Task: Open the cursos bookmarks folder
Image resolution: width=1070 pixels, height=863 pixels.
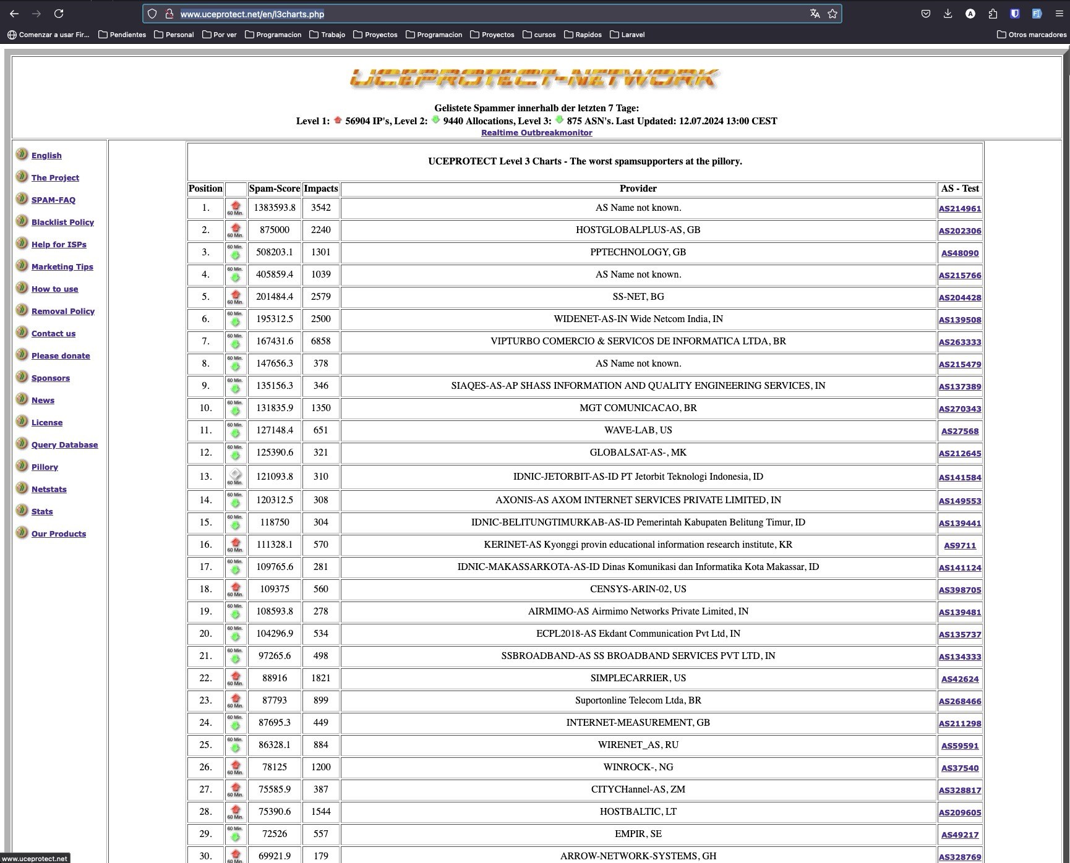Action: 539,35
